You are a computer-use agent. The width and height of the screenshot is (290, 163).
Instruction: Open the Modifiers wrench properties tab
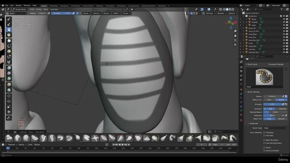(241, 94)
